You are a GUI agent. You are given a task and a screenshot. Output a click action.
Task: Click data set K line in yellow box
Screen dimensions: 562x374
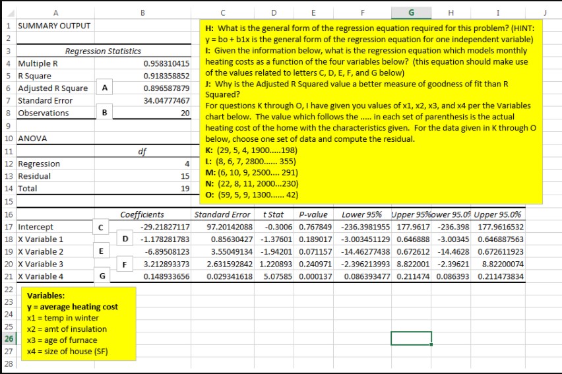click(251, 150)
